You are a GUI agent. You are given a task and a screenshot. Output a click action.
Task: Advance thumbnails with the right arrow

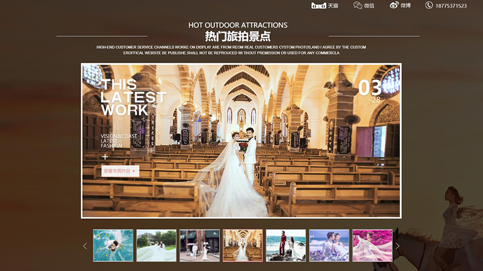397,246
